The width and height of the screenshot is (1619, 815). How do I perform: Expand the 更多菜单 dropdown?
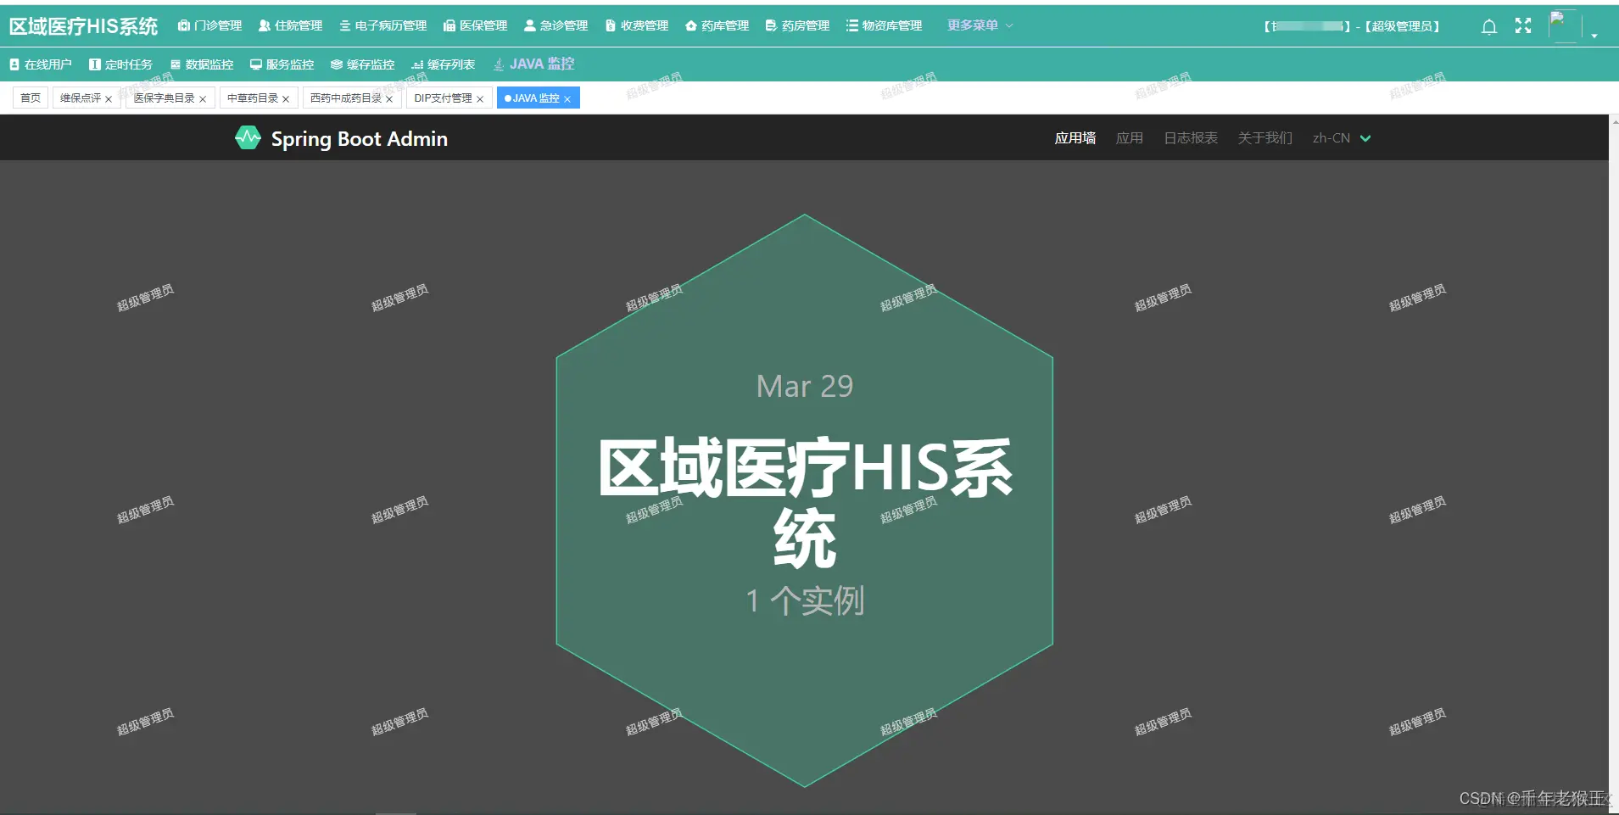[977, 25]
